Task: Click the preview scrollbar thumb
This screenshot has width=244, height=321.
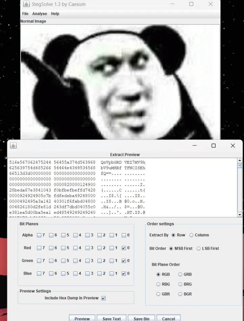Action: (x=240, y=165)
